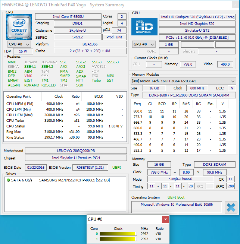The width and height of the screenshot is (240, 244).
Task: Click the empty tRC timing field
Action: [x=210, y=186]
